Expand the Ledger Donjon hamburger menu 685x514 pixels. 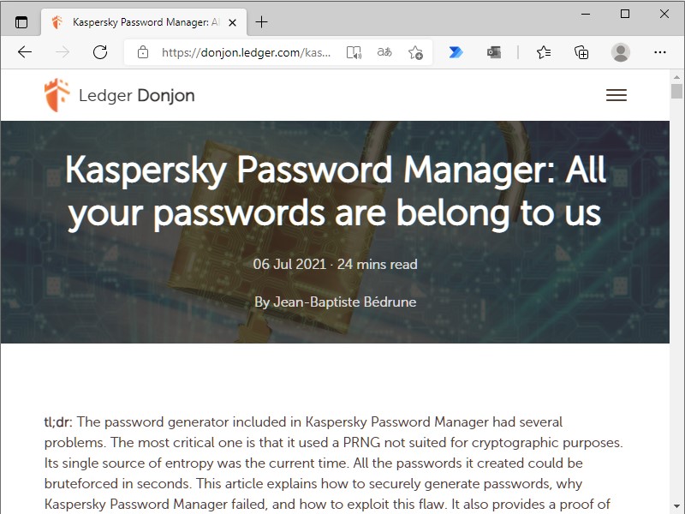coord(616,95)
